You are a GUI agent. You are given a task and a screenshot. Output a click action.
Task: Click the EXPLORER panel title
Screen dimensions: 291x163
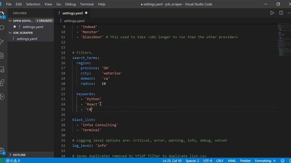pyautogui.click(x=20, y=13)
